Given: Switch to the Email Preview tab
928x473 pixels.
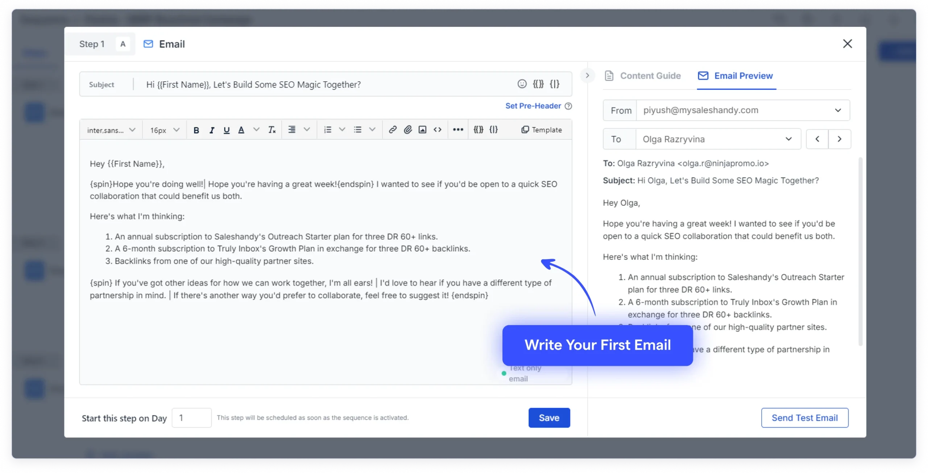Looking at the screenshot, I should pyautogui.click(x=736, y=76).
